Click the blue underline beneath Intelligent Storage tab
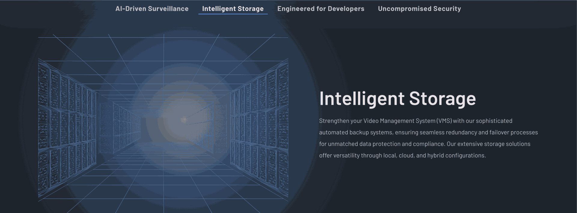This screenshot has height=213, width=577. point(233,14)
